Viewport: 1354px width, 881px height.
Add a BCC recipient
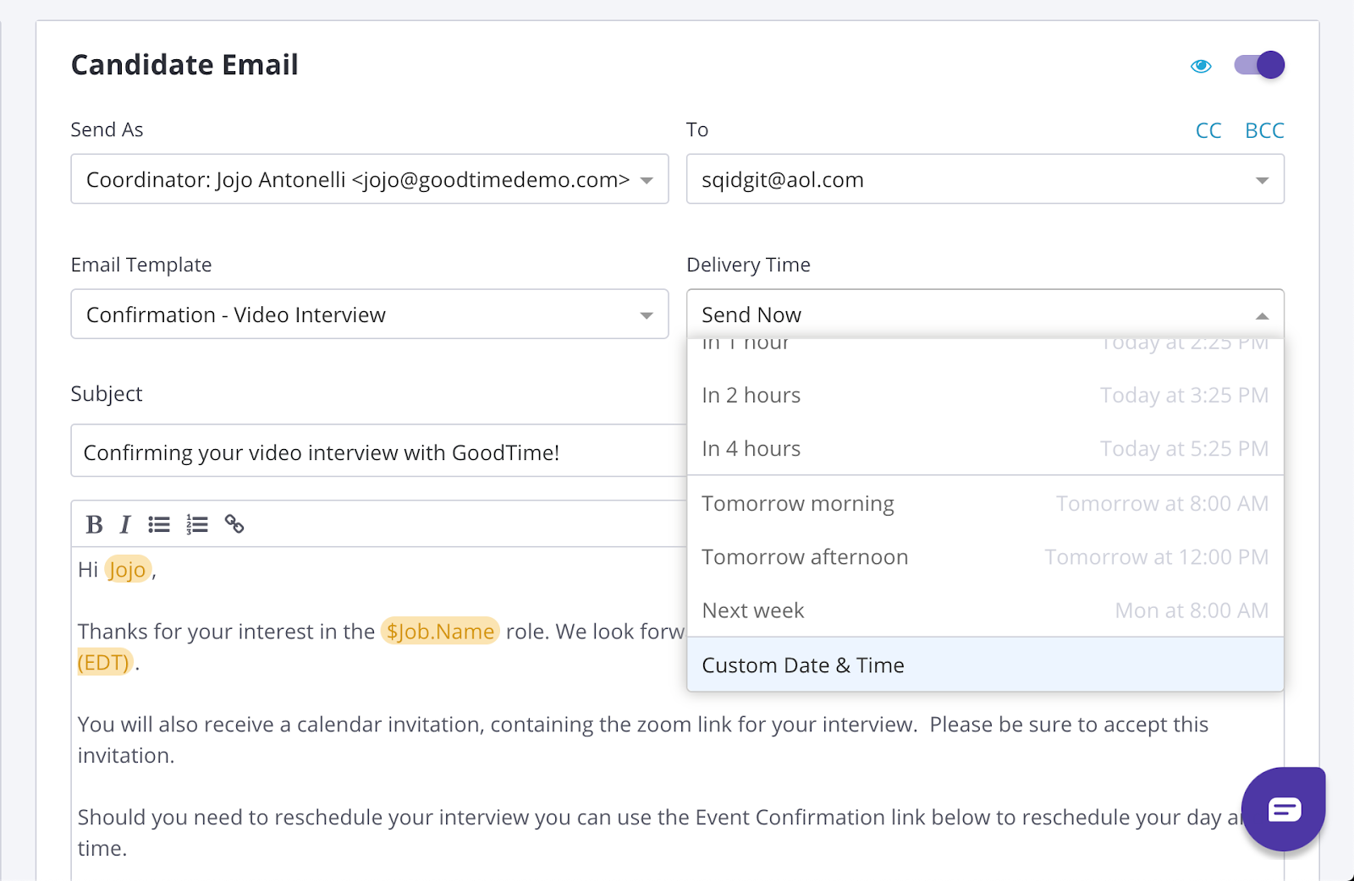coord(1264,131)
